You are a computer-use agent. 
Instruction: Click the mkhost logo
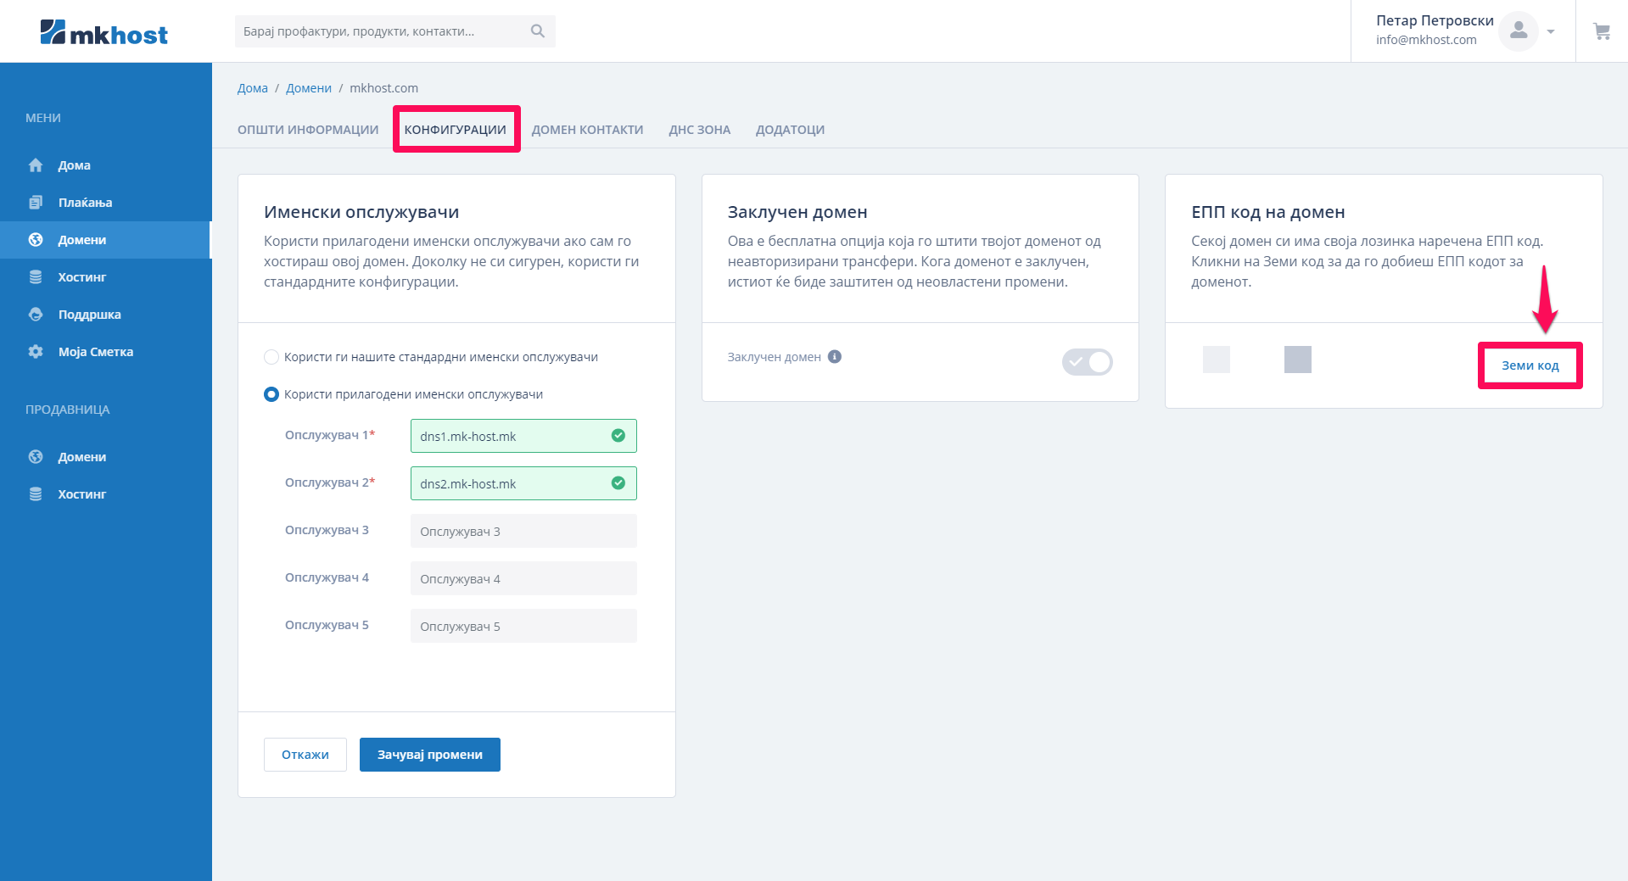103,33
